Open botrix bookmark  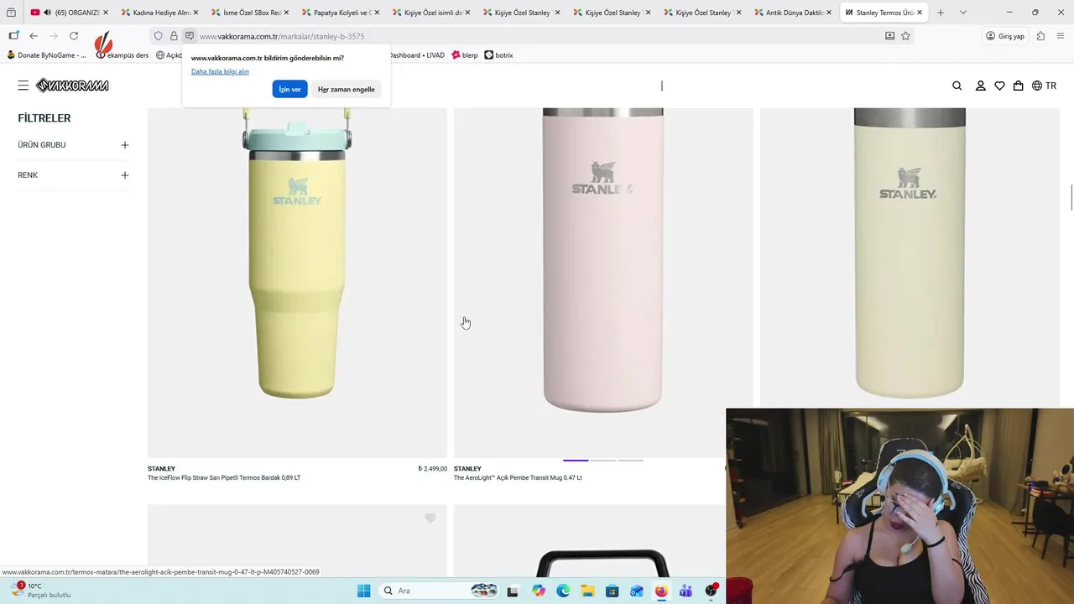(x=498, y=55)
